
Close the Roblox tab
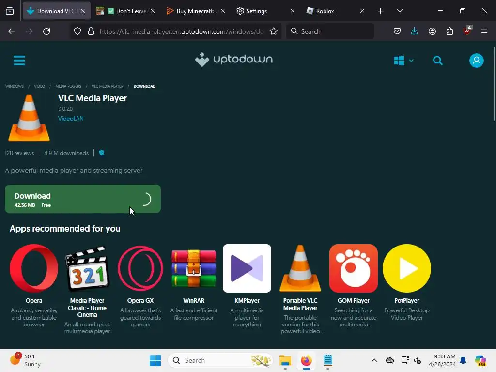point(362,11)
